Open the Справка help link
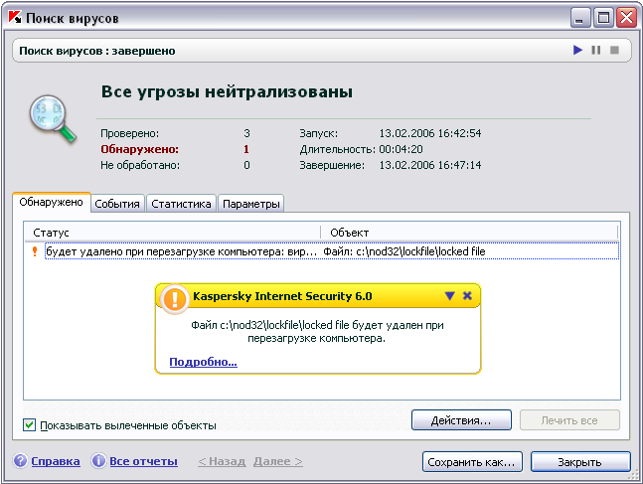 coord(56,461)
